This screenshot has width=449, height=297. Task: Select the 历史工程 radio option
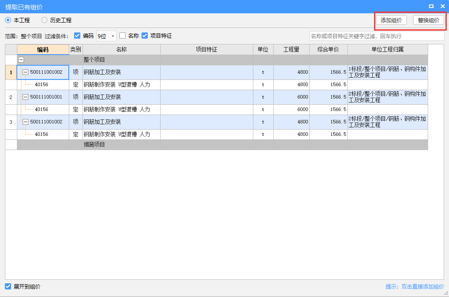44,20
